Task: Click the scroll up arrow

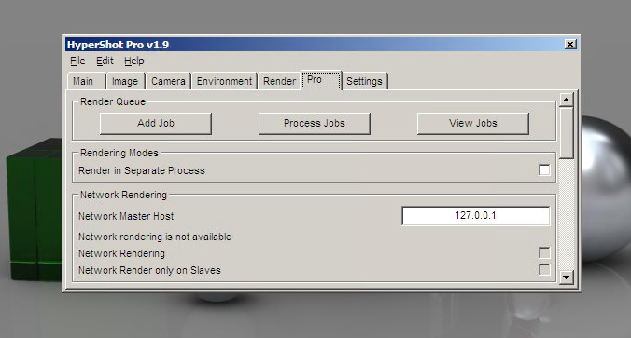Action: point(567,99)
